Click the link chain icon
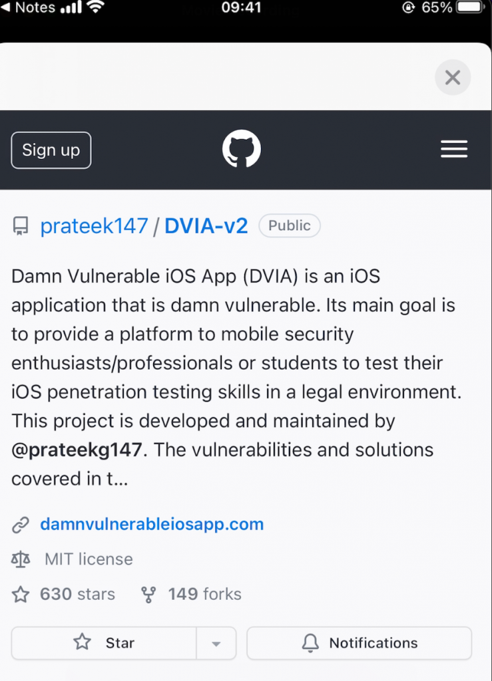The image size is (492, 681). click(21, 525)
